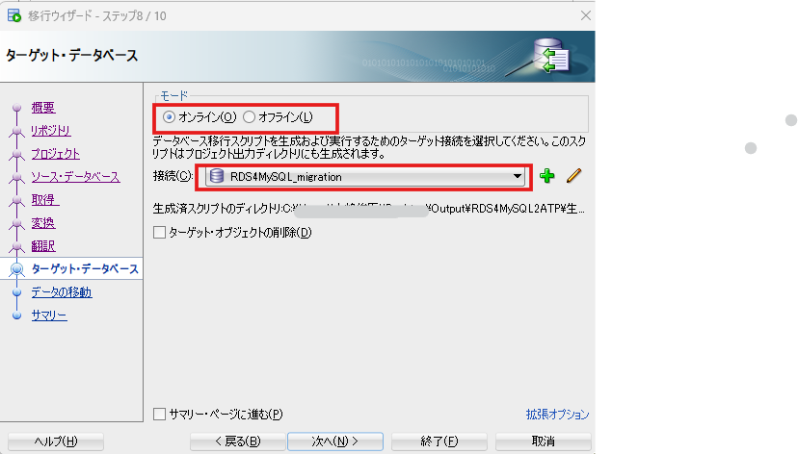Click the 生成済スクリプトのディレクトリ path text
The image size is (798, 454).
369,209
